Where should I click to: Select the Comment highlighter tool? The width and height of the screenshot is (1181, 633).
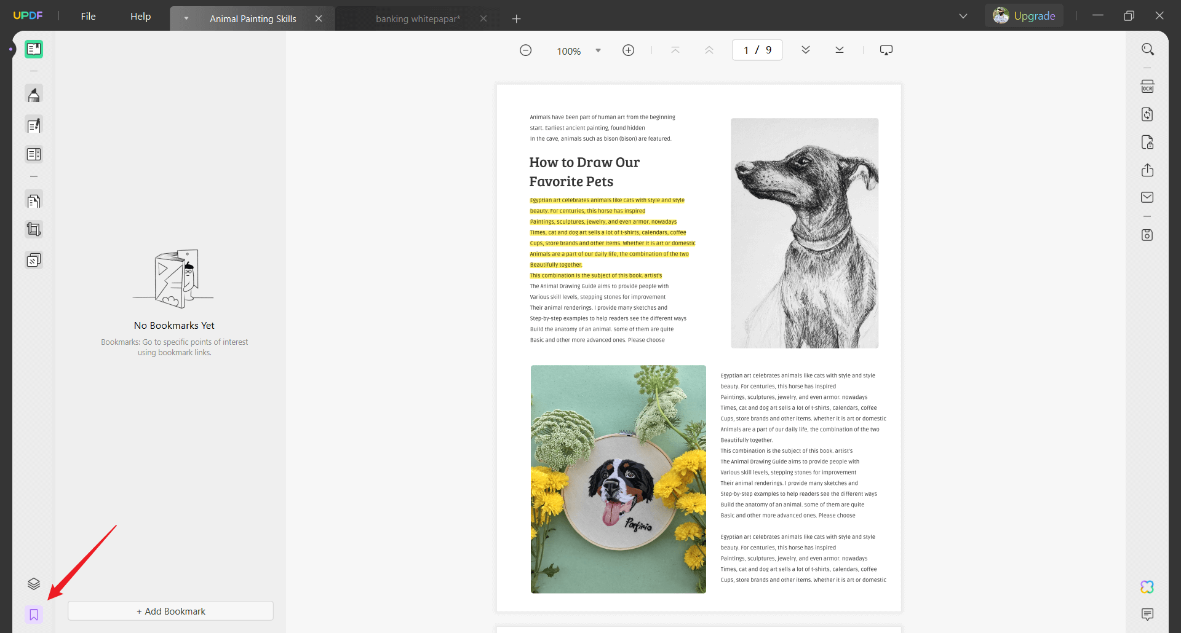[x=34, y=95]
